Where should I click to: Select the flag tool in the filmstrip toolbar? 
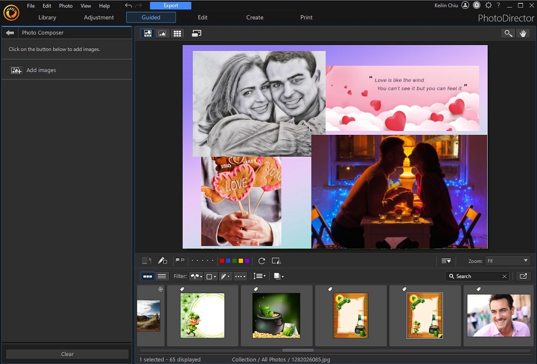(180, 261)
